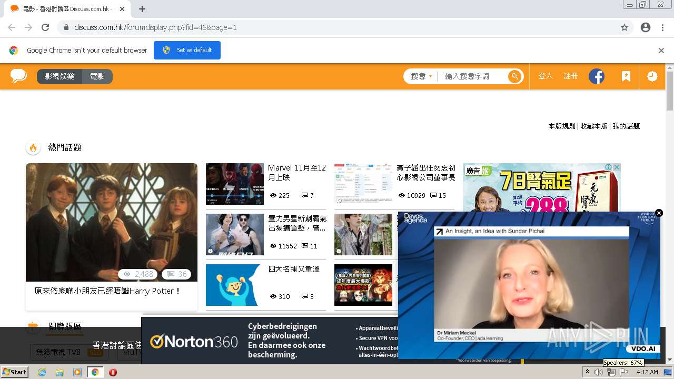Select the 影視娛樂 breadcrumb tab

point(60,76)
